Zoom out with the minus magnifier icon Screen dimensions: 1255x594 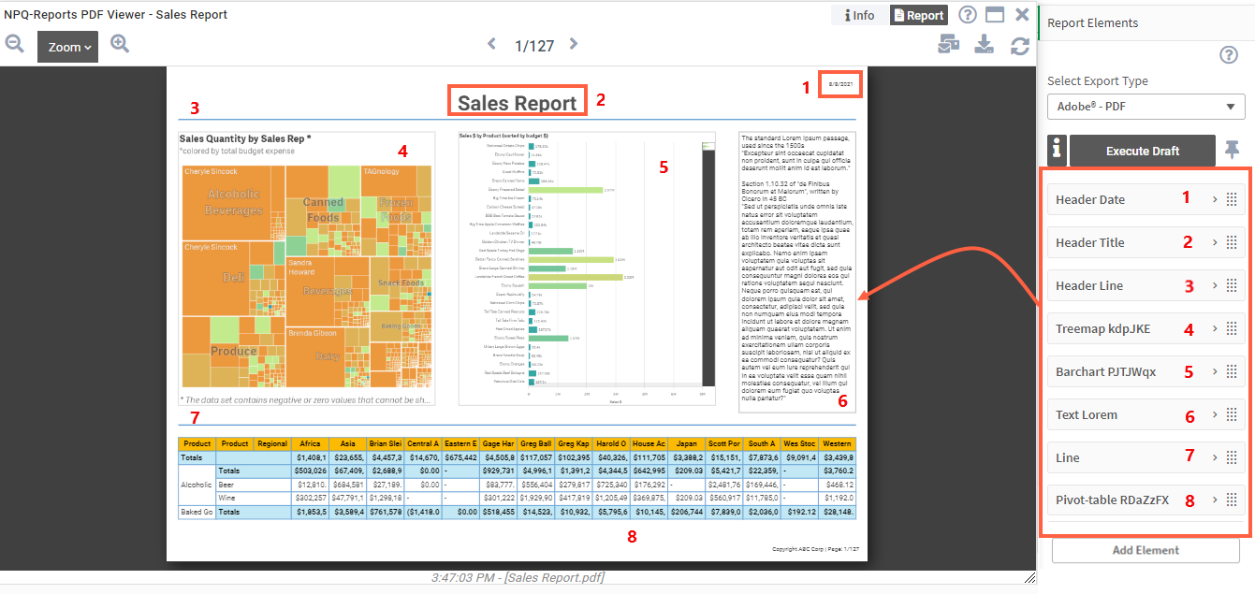click(14, 44)
